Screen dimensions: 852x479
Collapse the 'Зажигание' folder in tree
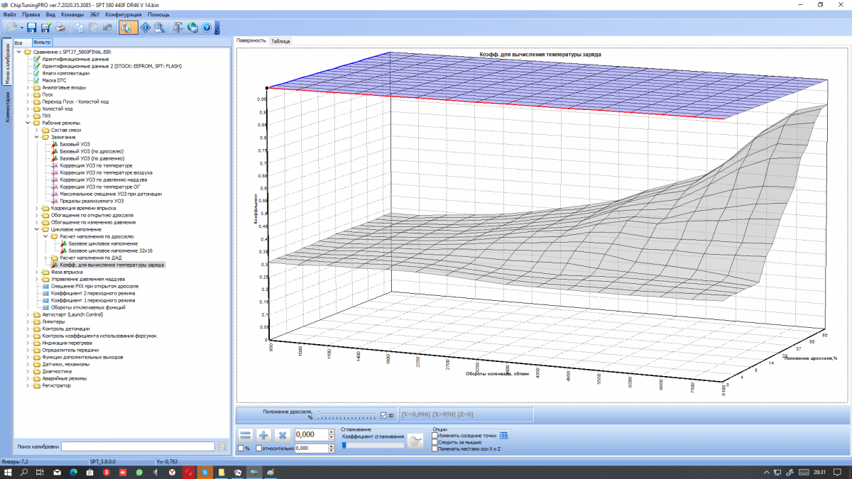click(36, 137)
